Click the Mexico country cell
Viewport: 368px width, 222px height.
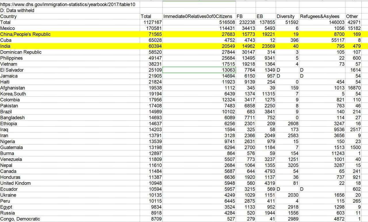pos(70,28)
